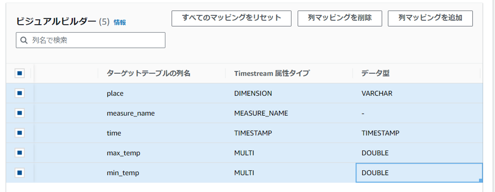Select the MEASURE_NAME attribute type cell
Screen dimensions: 495x192
point(261,113)
